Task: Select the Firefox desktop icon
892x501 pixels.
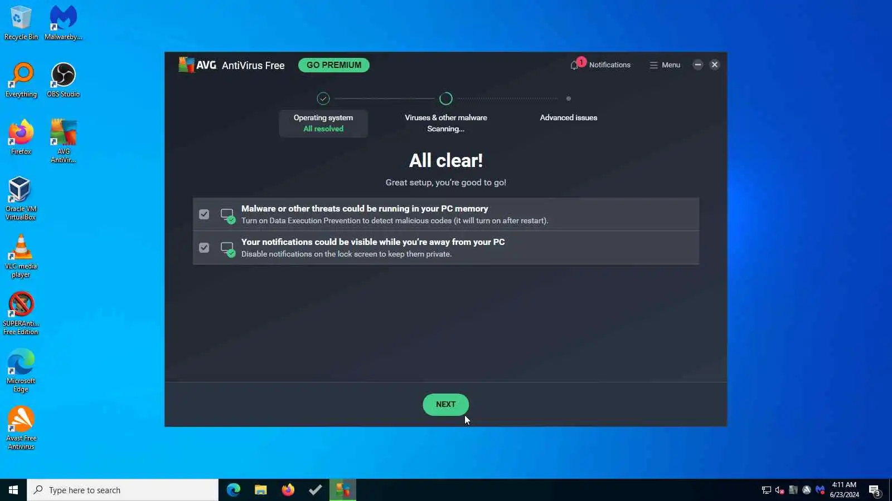Action: [21, 137]
